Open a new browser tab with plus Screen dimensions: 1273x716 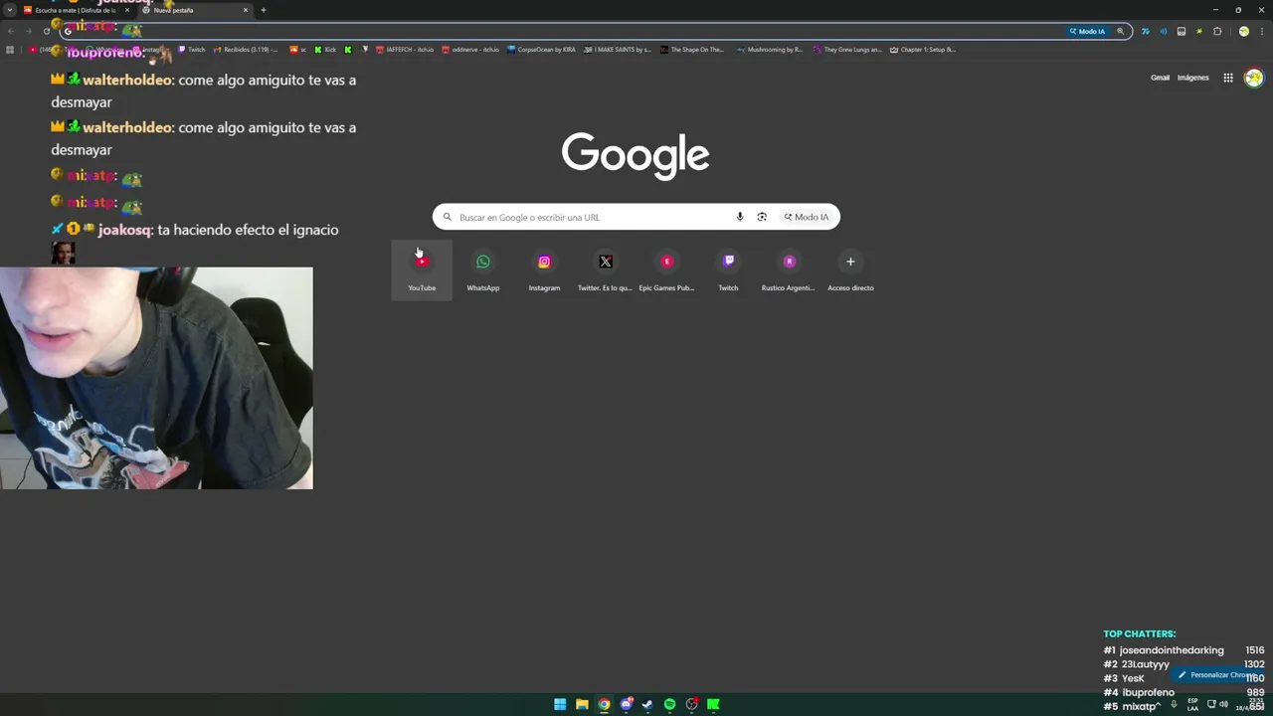pyautogui.click(x=263, y=10)
